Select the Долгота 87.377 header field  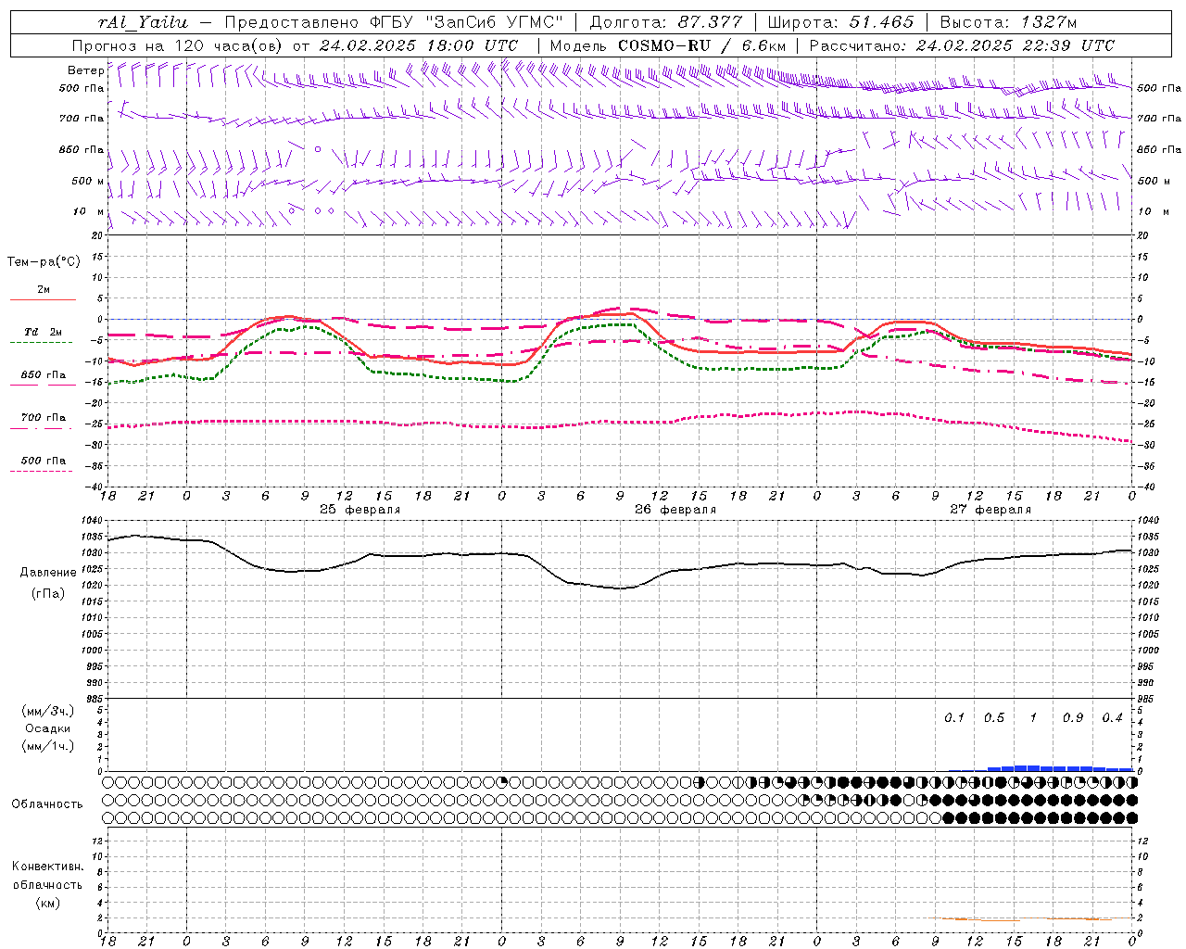click(666, 22)
